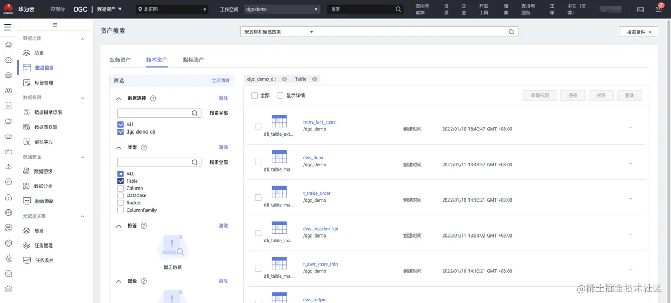The width and height of the screenshot is (671, 303).
Task: Uncheck the Table type checkbox
Action: [121, 181]
